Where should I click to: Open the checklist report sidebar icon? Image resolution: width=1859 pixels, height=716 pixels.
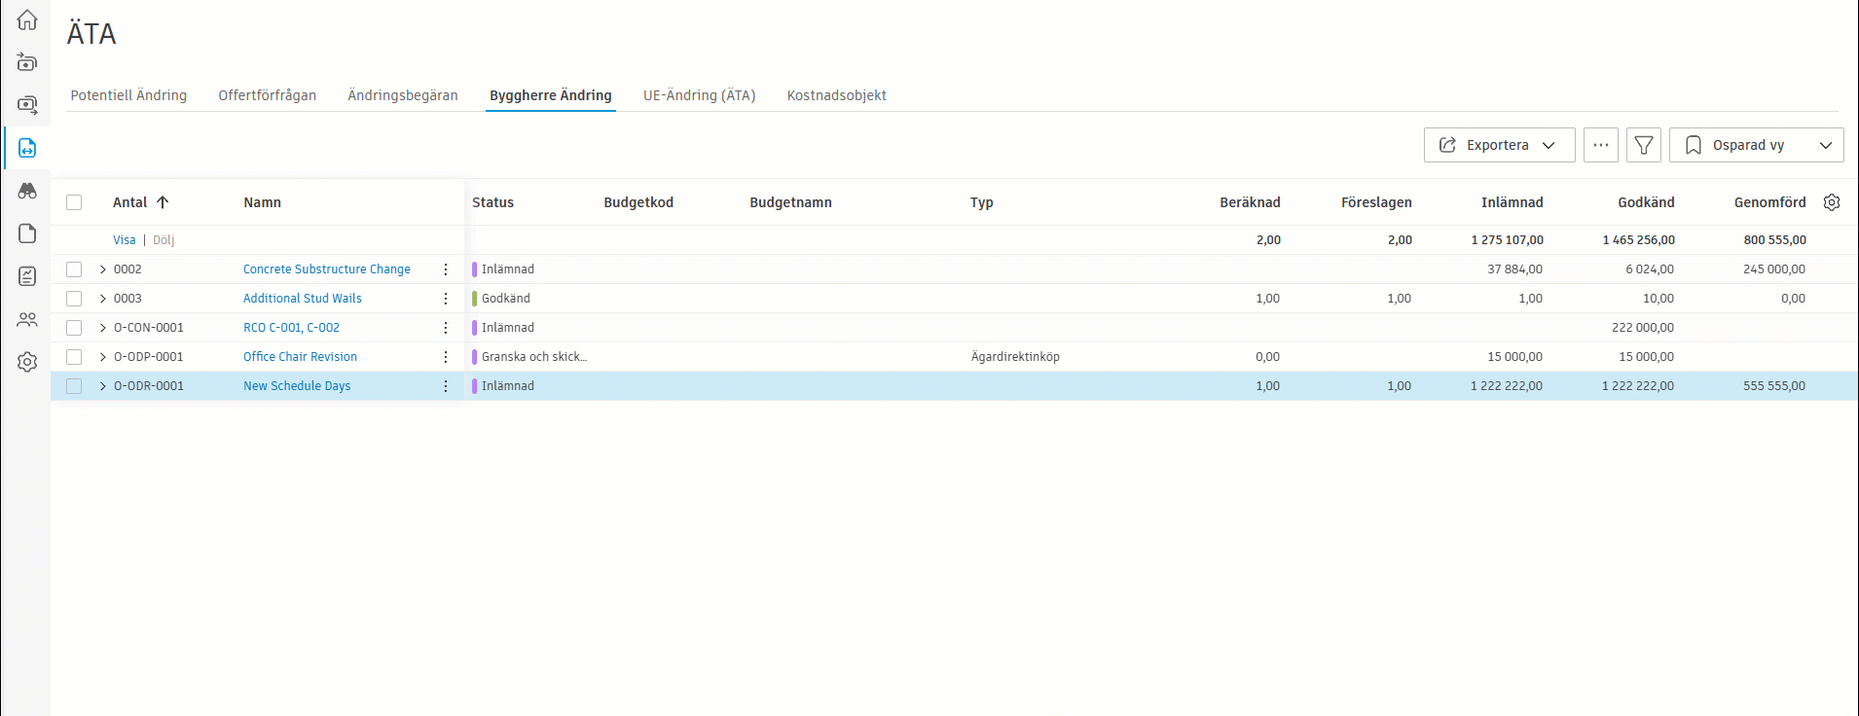coord(27,276)
